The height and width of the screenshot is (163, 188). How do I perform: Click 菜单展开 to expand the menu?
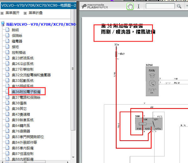point(13,13)
